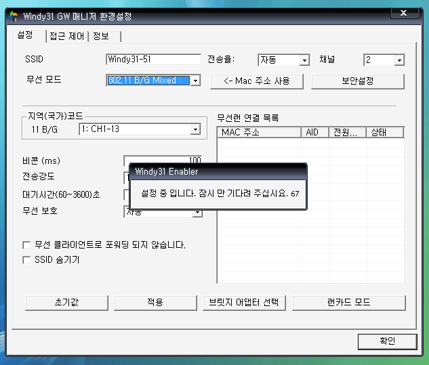Click the 상태 column header
Image resolution: width=429 pixels, height=365 pixels.
point(385,132)
